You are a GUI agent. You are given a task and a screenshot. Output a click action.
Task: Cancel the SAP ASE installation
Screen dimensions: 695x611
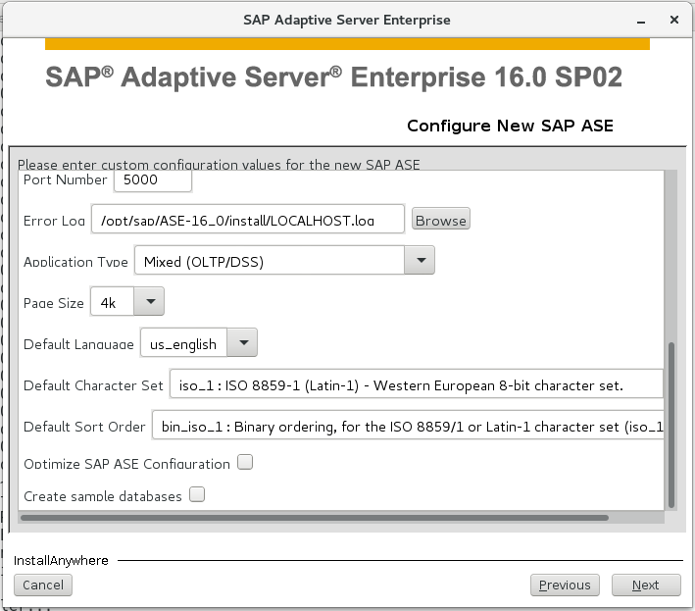[x=43, y=586]
